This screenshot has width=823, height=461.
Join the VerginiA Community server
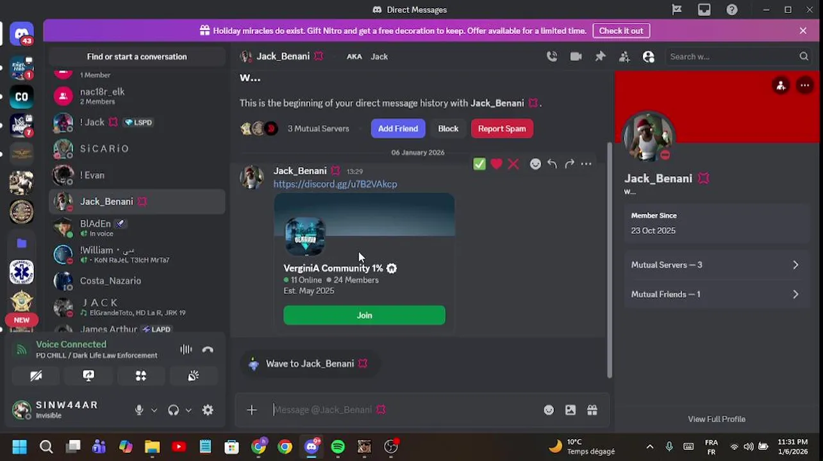(x=364, y=315)
